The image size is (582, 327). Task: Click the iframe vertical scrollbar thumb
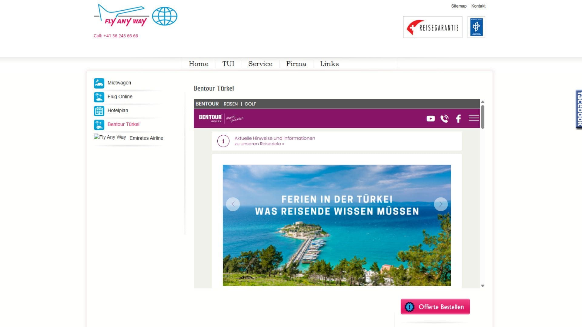(x=483, y=117)
